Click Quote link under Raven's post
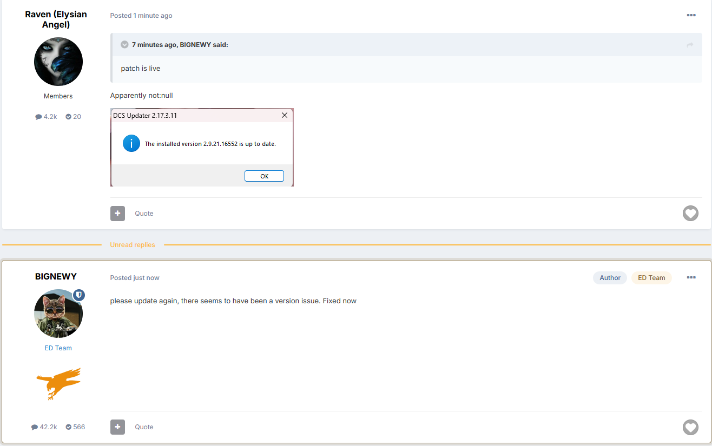 (x=144, y=214)
